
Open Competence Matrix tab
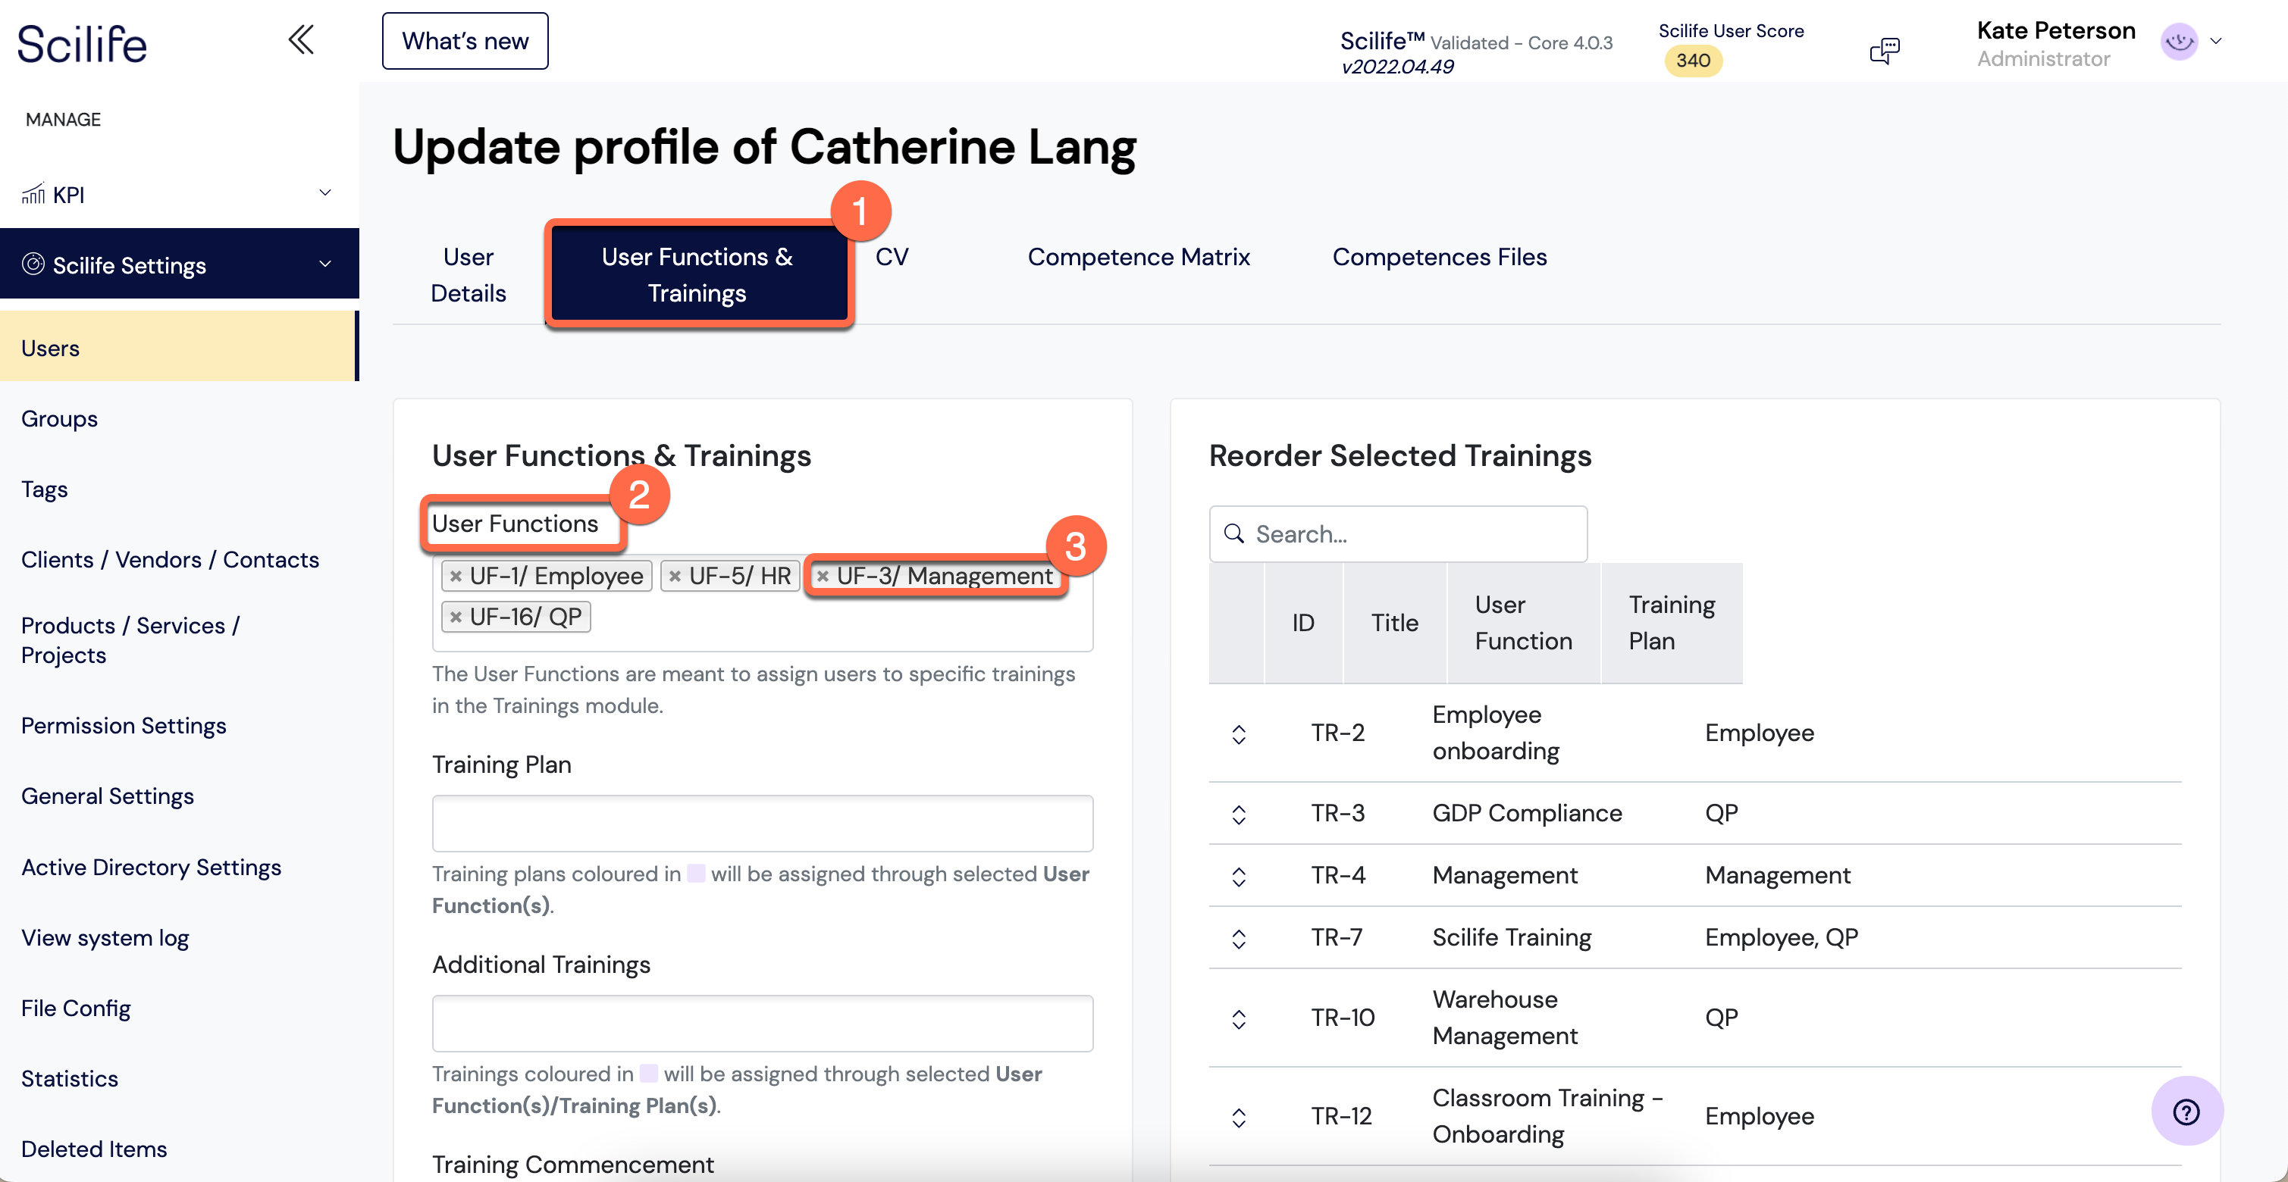coord(1138,256)
